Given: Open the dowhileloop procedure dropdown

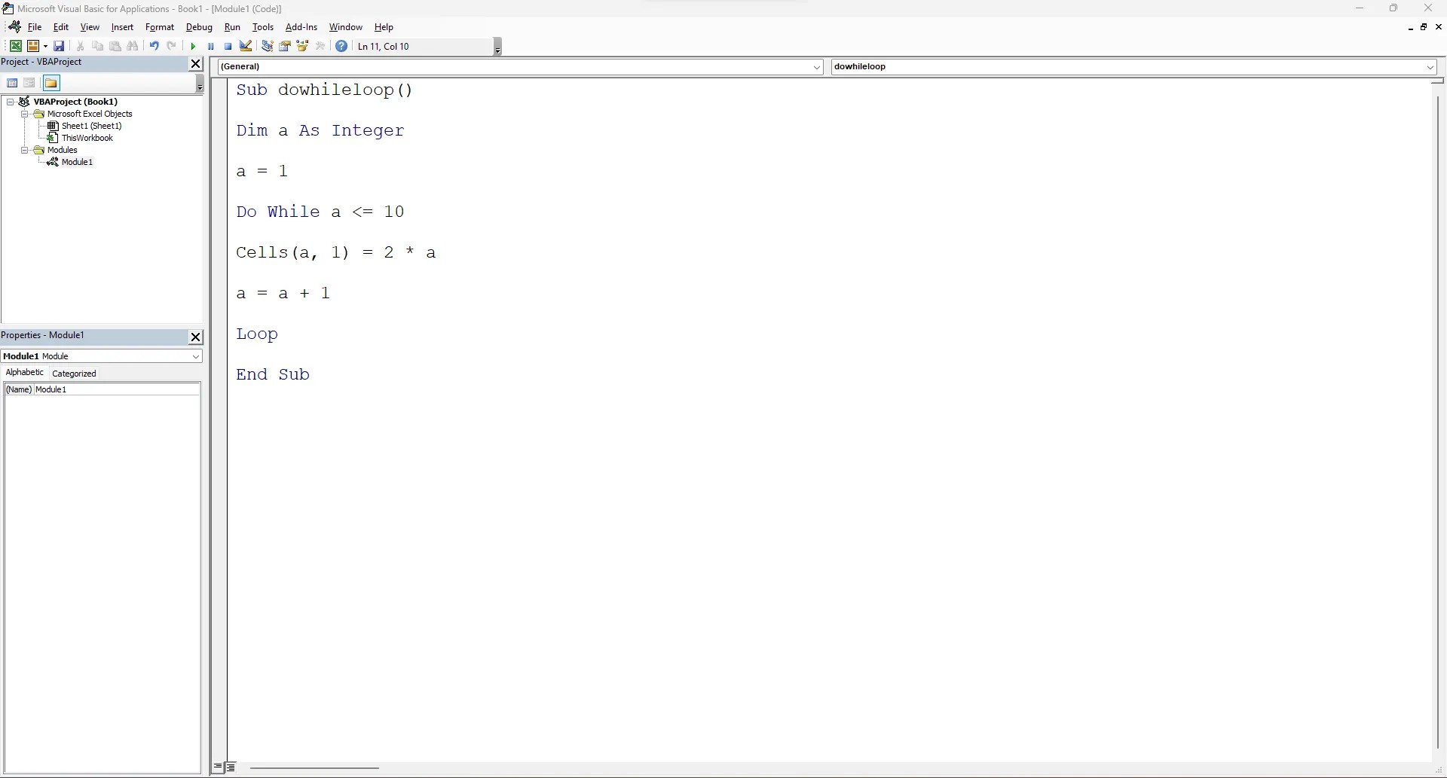Looking at the screenshot, I should click(x=1430, y=66).
